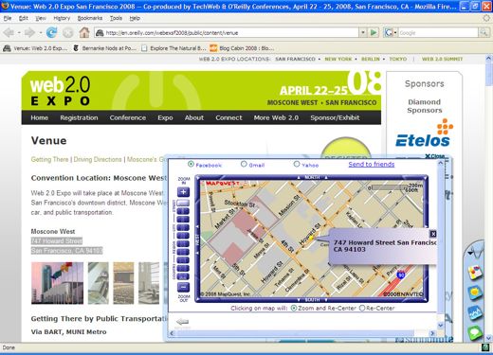The image size is (493, 355).
Task: Select the Facebook radio option
Action: [x=191, y=164]
